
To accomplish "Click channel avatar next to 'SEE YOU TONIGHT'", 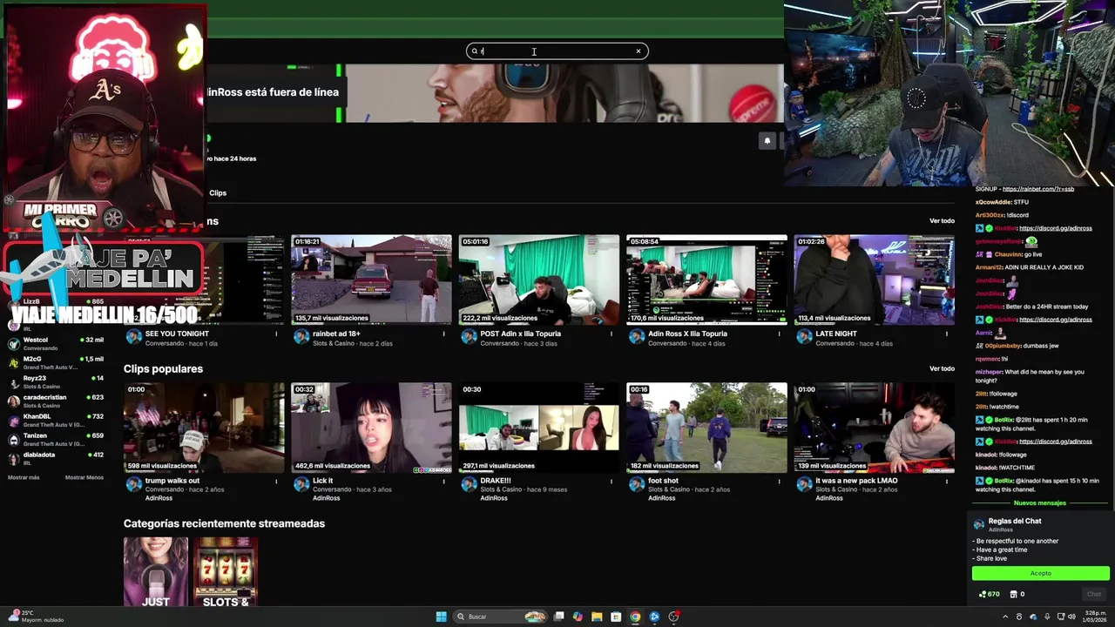I will pos(133,337).
